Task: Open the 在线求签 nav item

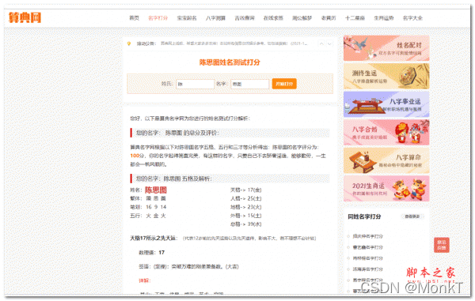Action: (273, 18)
